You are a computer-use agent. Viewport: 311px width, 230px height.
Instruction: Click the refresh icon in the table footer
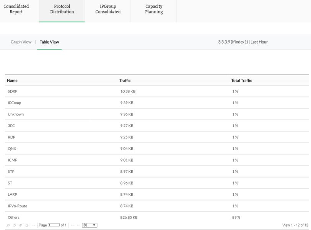click(x=14, y=225)
